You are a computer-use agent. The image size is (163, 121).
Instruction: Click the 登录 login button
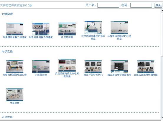pos(158,5)
